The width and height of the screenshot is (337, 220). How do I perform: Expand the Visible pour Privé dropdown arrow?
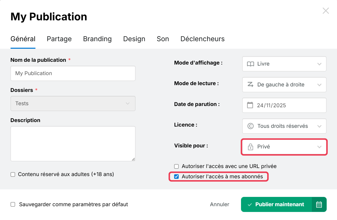(x=319, y=147)
